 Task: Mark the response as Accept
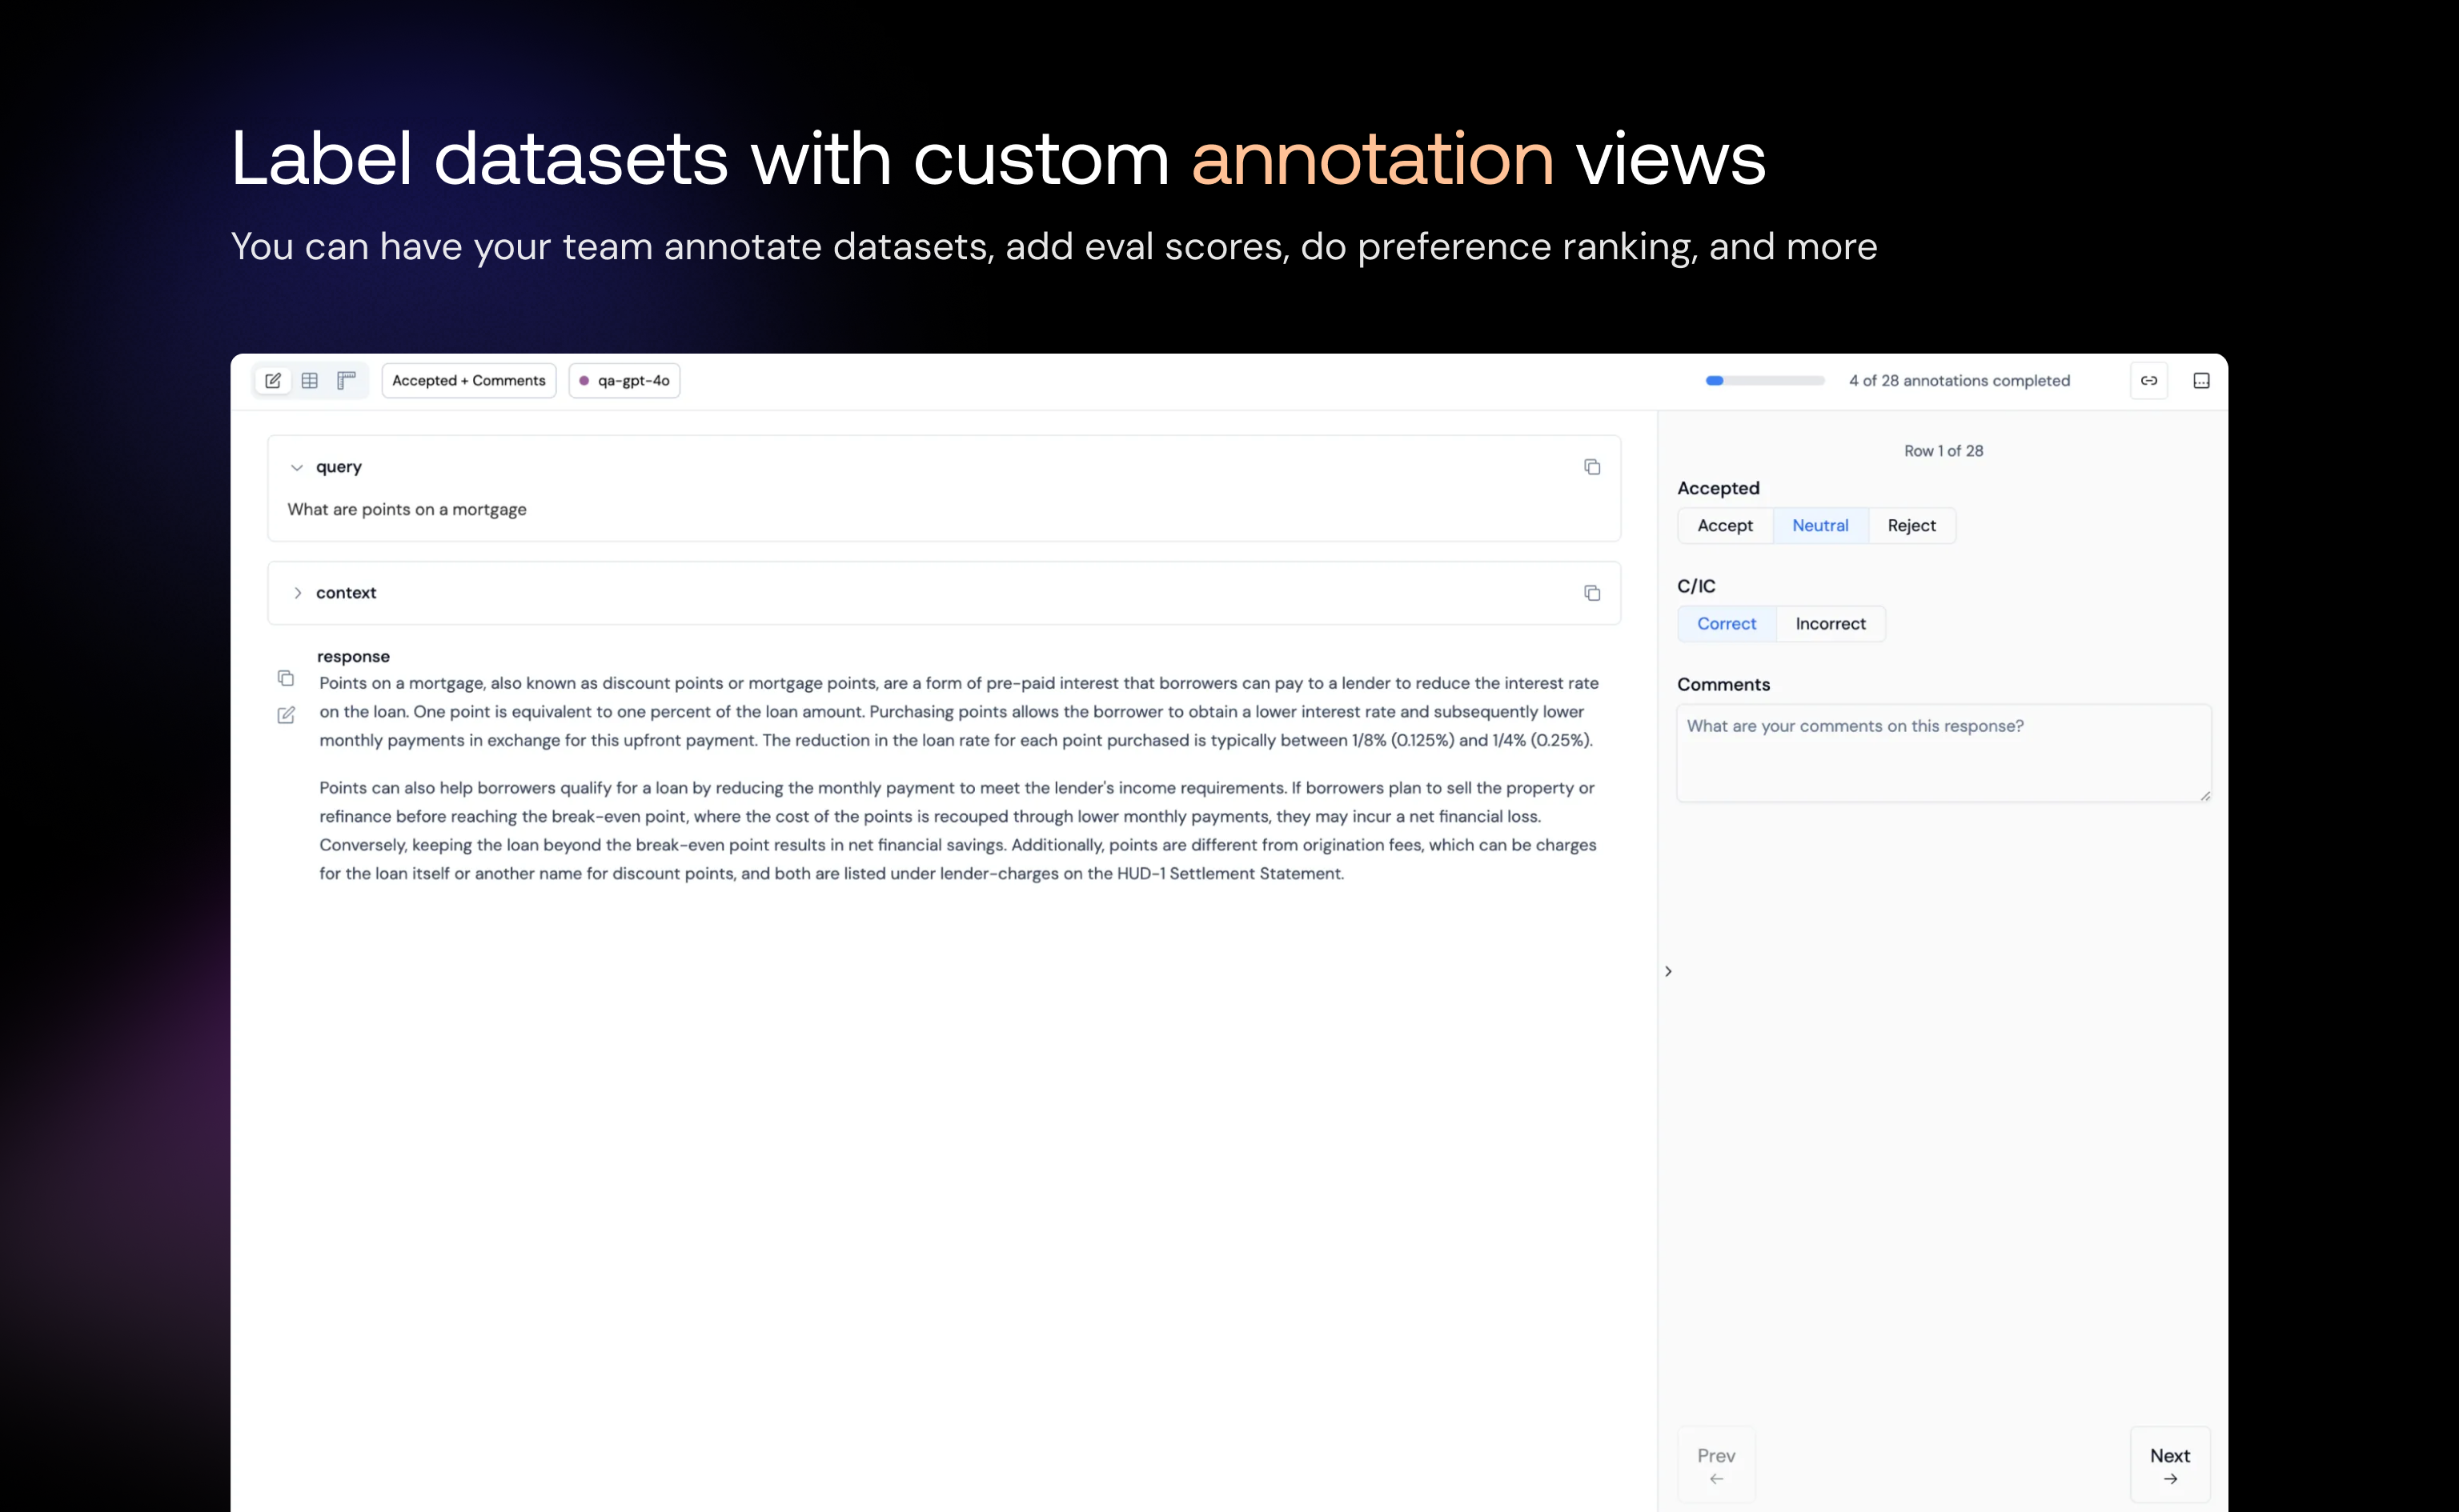pyautogui.click(x=1725, y=525)
